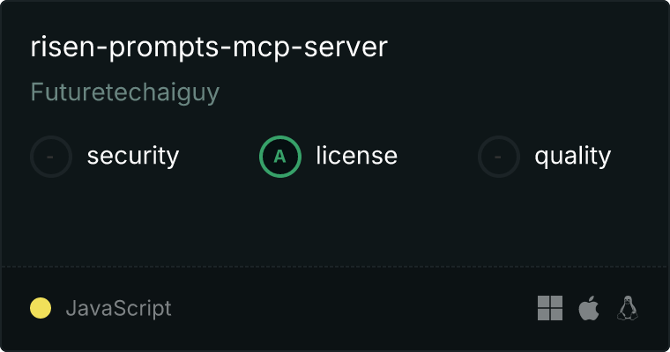The width and height of the screenshot is (670, 352).
Task: Select the quality label text
Action: pyautogui.click(x=572, y=156)
